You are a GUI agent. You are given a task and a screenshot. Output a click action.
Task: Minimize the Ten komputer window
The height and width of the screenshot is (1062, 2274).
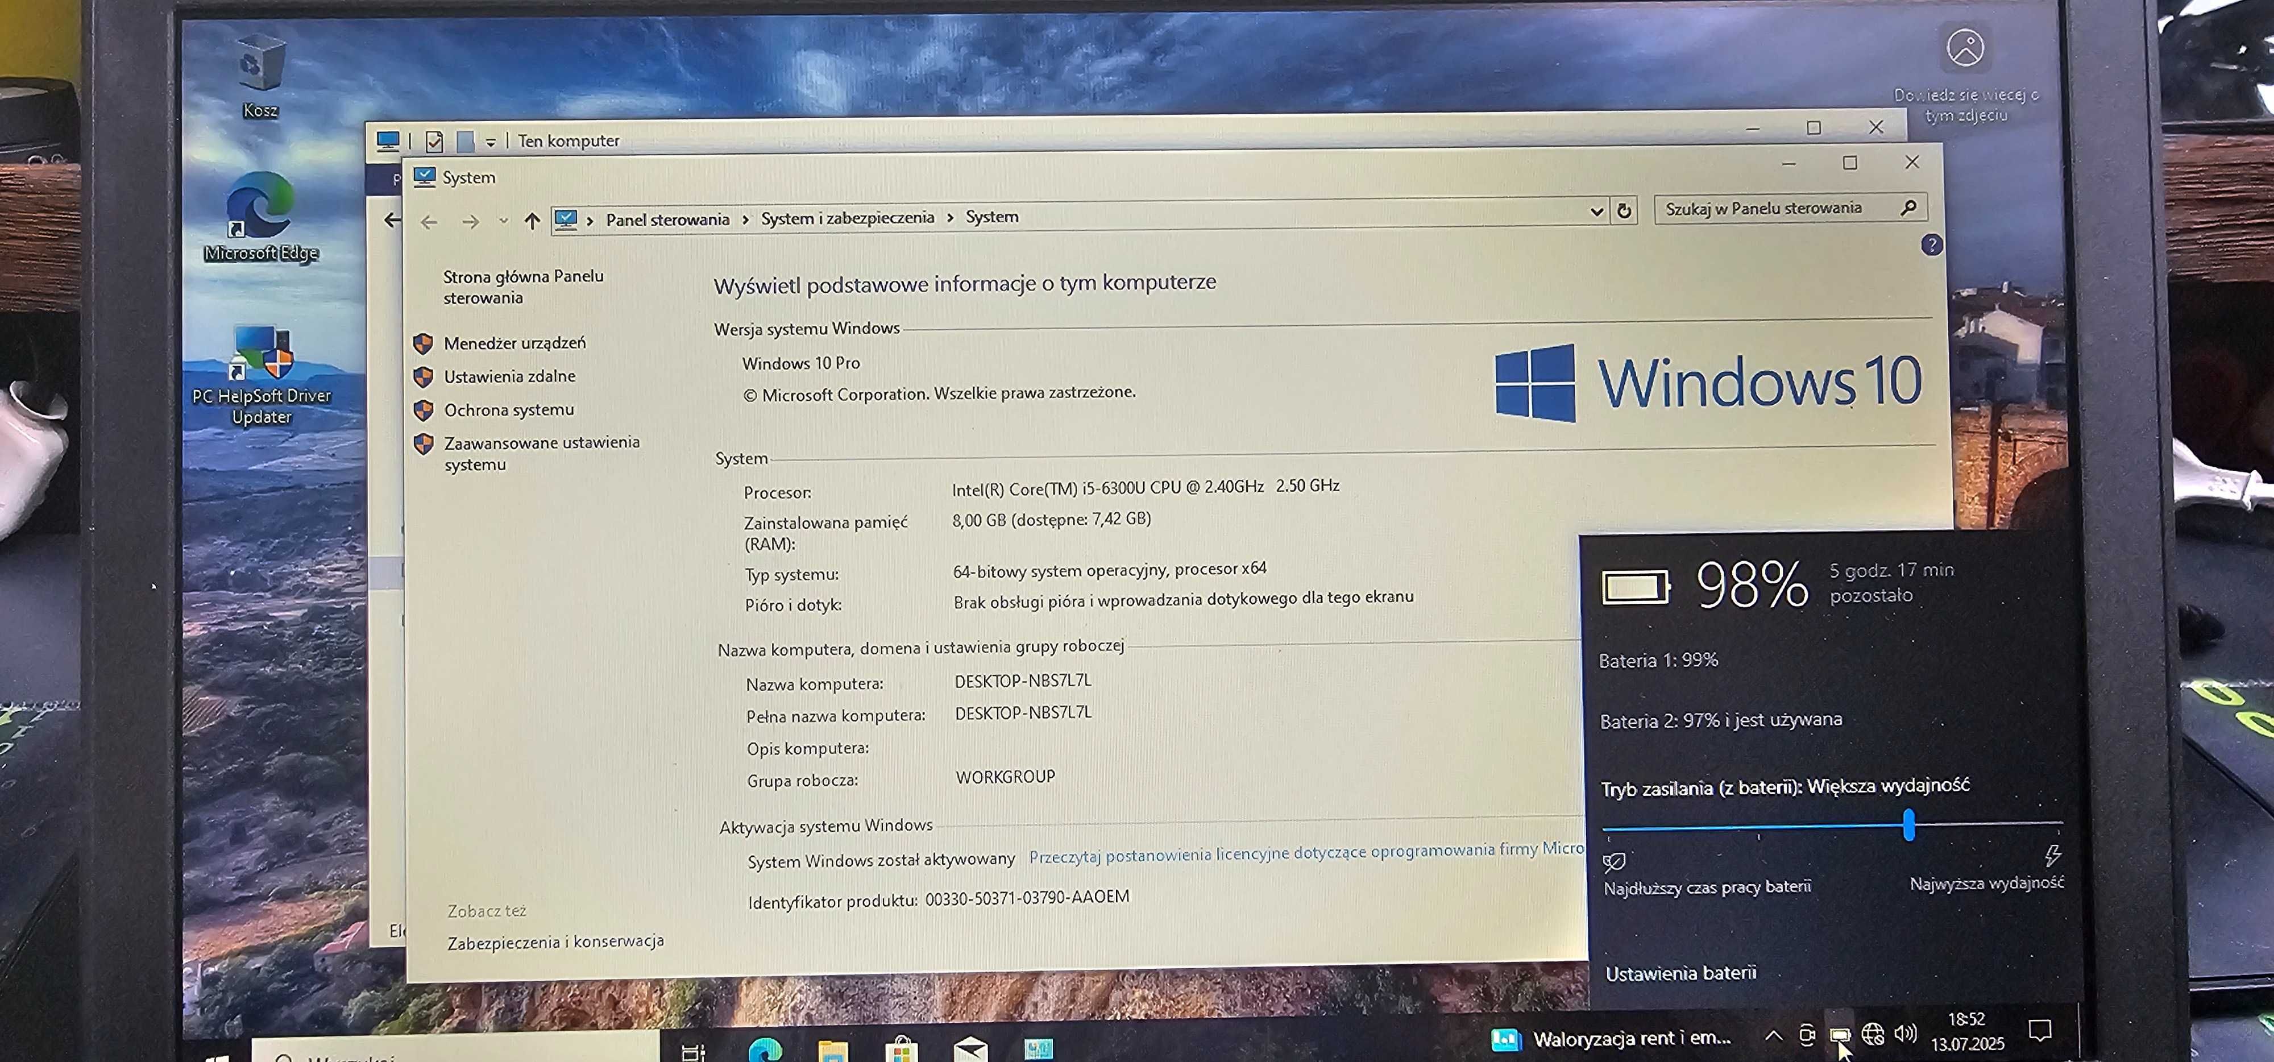tap(1752, 129)
